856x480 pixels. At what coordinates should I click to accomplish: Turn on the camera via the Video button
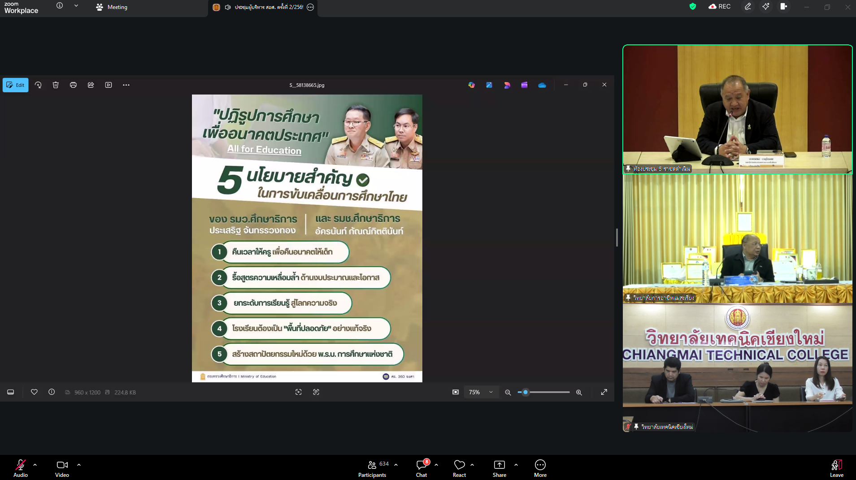62,468
